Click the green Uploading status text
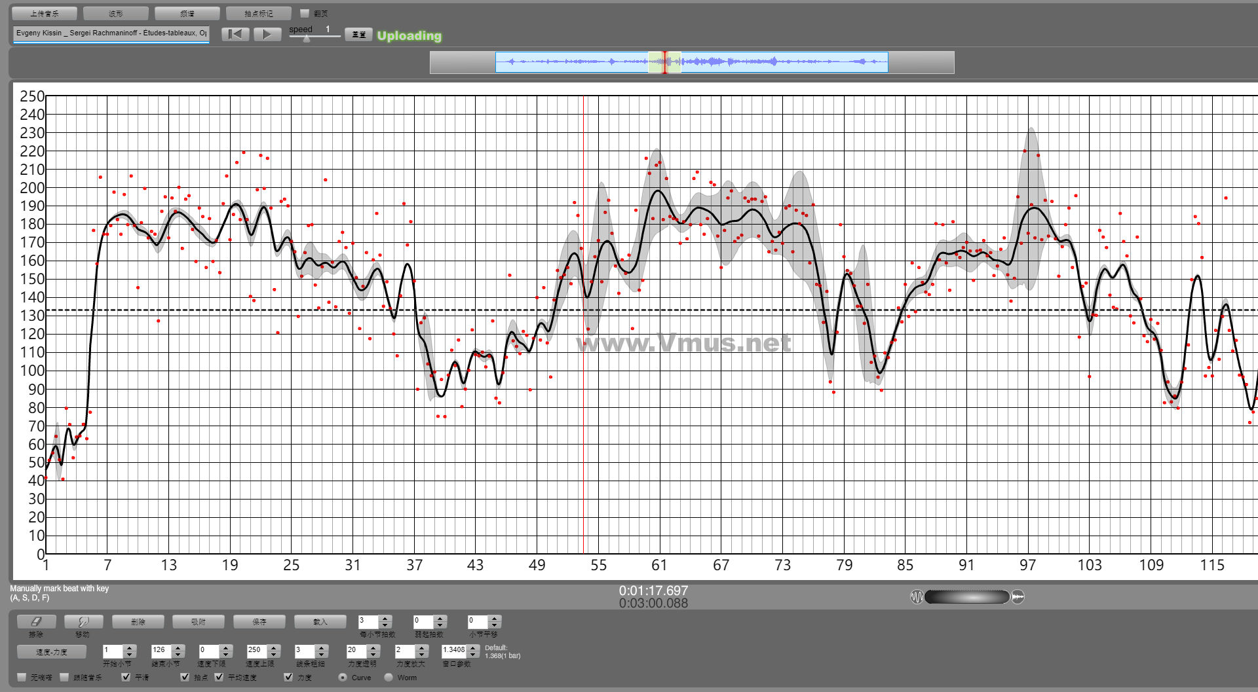 (x=410, y=35)
